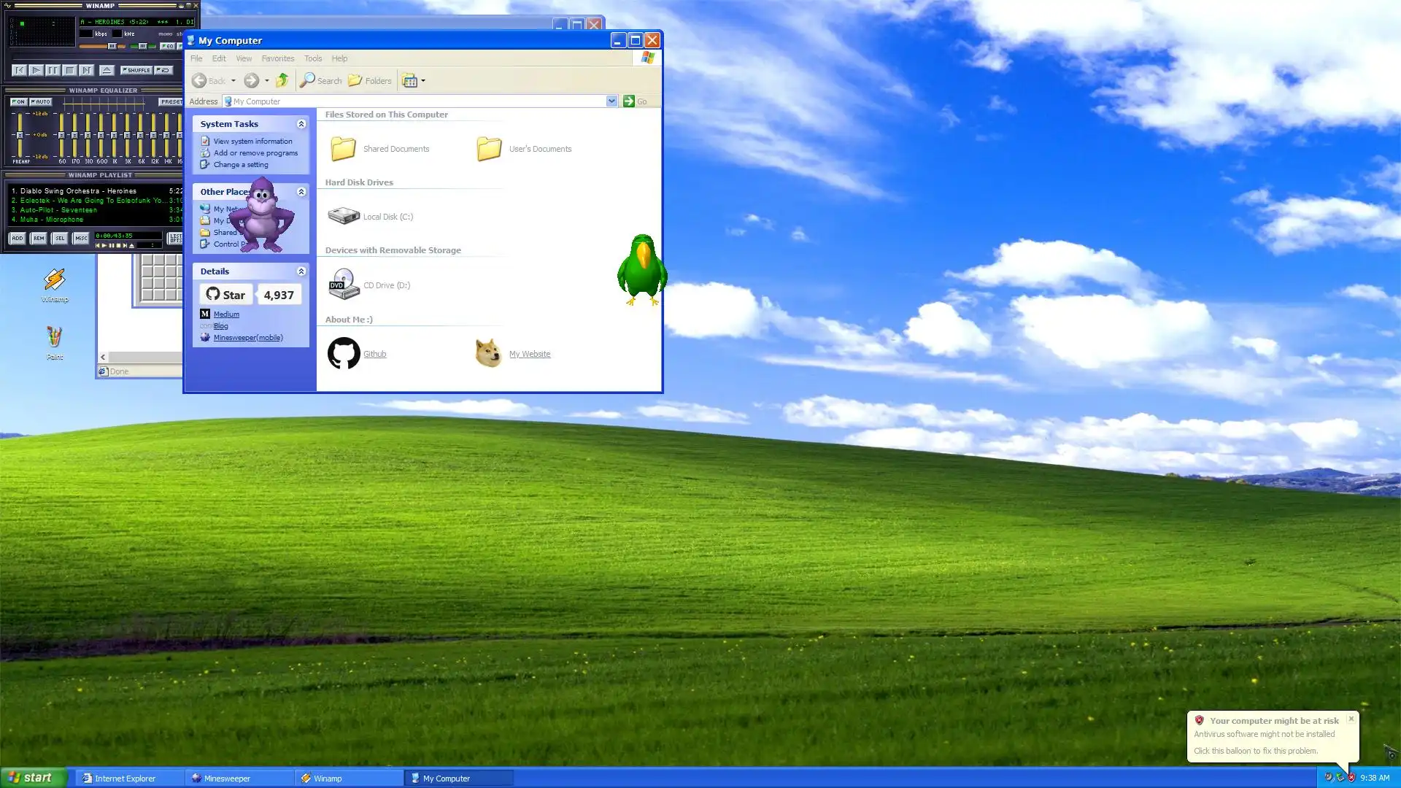Collapse the System Tasks panel
The height and width of the screenshot is (788, 1401).
[x=301, y=124]
